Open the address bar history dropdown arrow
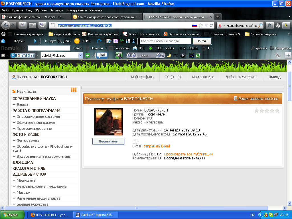 [x=206, y=25]
